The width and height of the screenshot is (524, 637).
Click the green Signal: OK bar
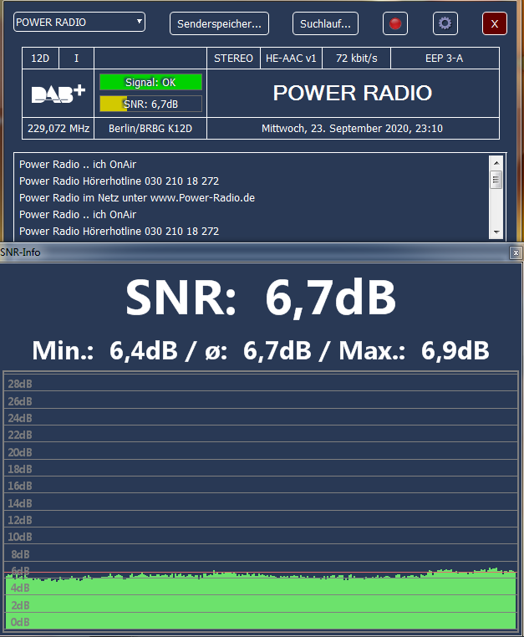[x=150, y=83]
